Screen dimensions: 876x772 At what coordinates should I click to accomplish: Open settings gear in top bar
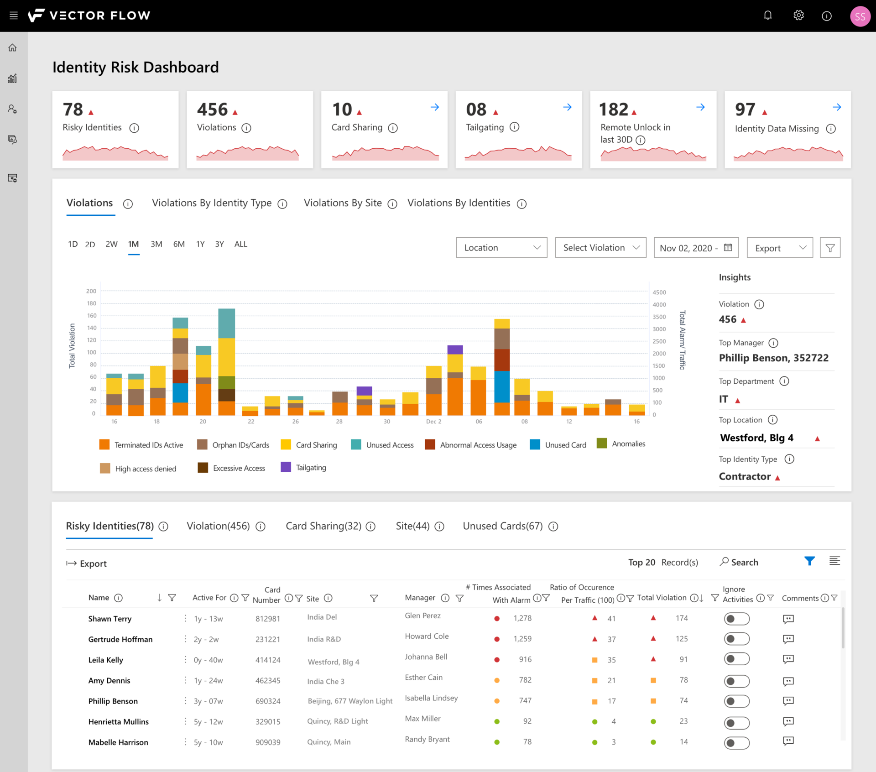(798, 16)
